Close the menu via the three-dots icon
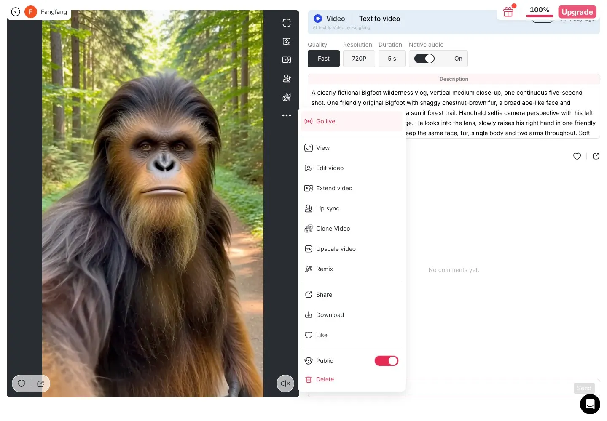Screen dimensions: 607x421 coord(287,115)
